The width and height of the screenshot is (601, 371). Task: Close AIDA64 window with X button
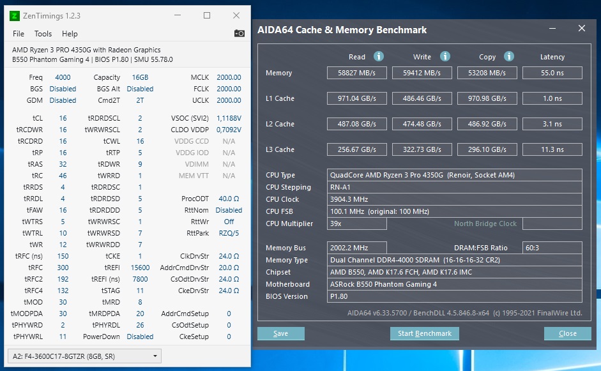tap(582, 28)
